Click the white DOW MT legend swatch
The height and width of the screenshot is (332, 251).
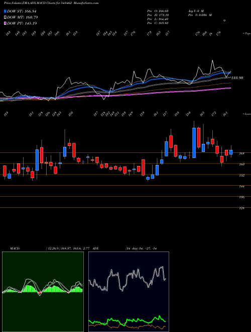click(5, 17)
